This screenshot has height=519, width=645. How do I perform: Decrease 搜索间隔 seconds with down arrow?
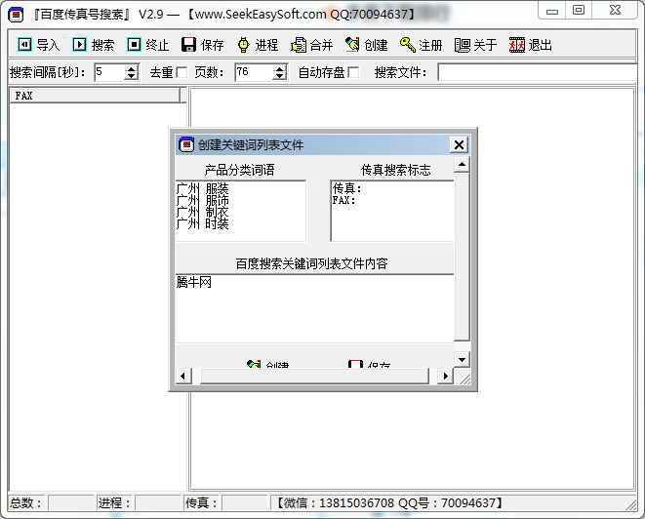coord(131,76)
